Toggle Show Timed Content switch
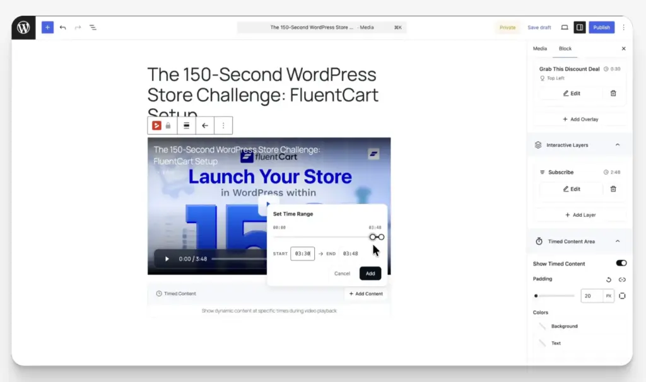This screenshot has height=382, width=646. click(621, 263)
